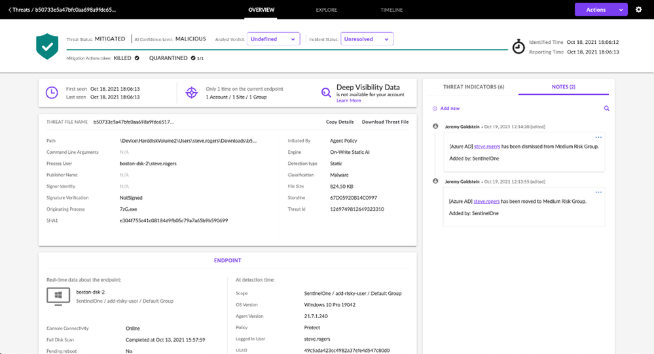Click the OS Version Windows 10 Pro value

(329, 305)
